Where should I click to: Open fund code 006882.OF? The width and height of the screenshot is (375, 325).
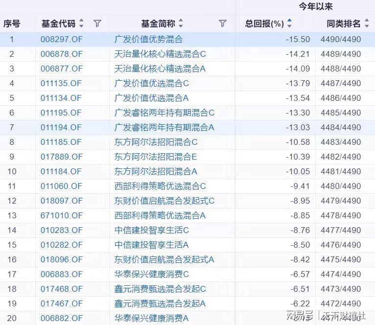click(x=62, y=318)
